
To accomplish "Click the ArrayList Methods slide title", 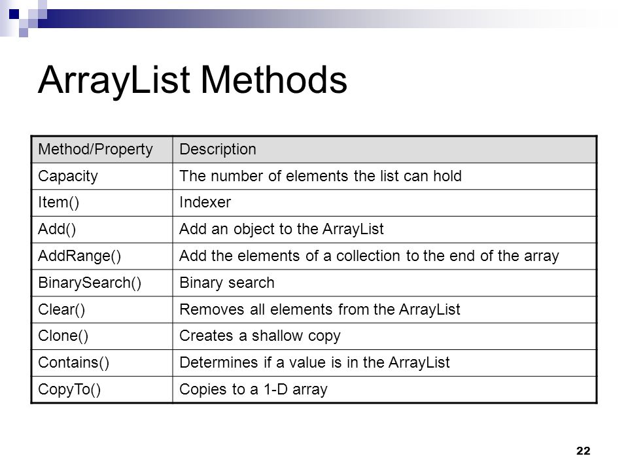I will (x=192, y=81).
